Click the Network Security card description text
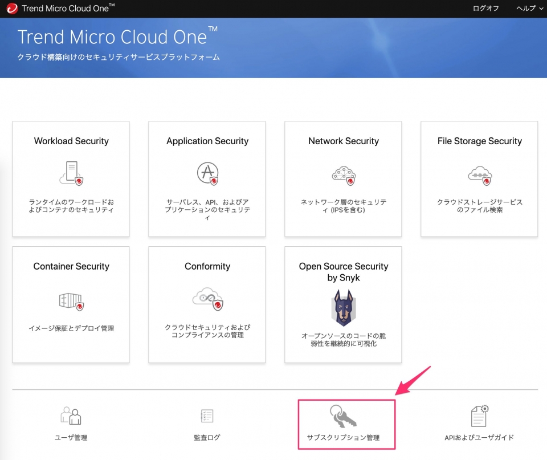This screenshot has width=547, height=460. (343, 207)
